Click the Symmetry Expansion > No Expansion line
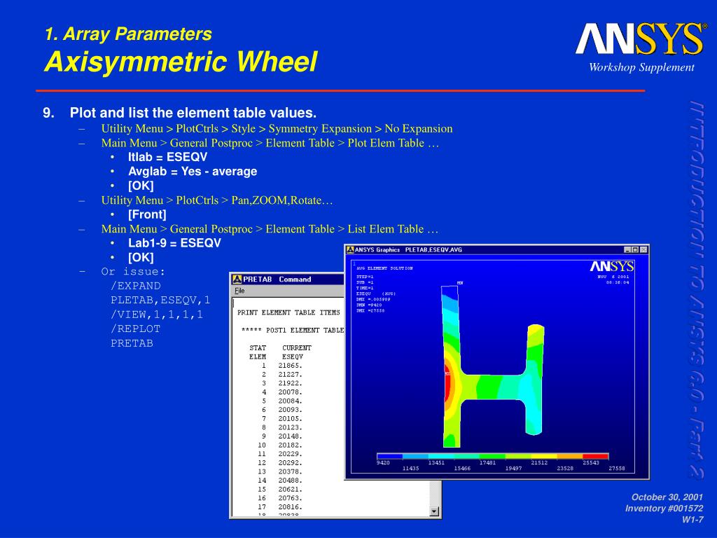The image size is (717, 538). point(277,129)
